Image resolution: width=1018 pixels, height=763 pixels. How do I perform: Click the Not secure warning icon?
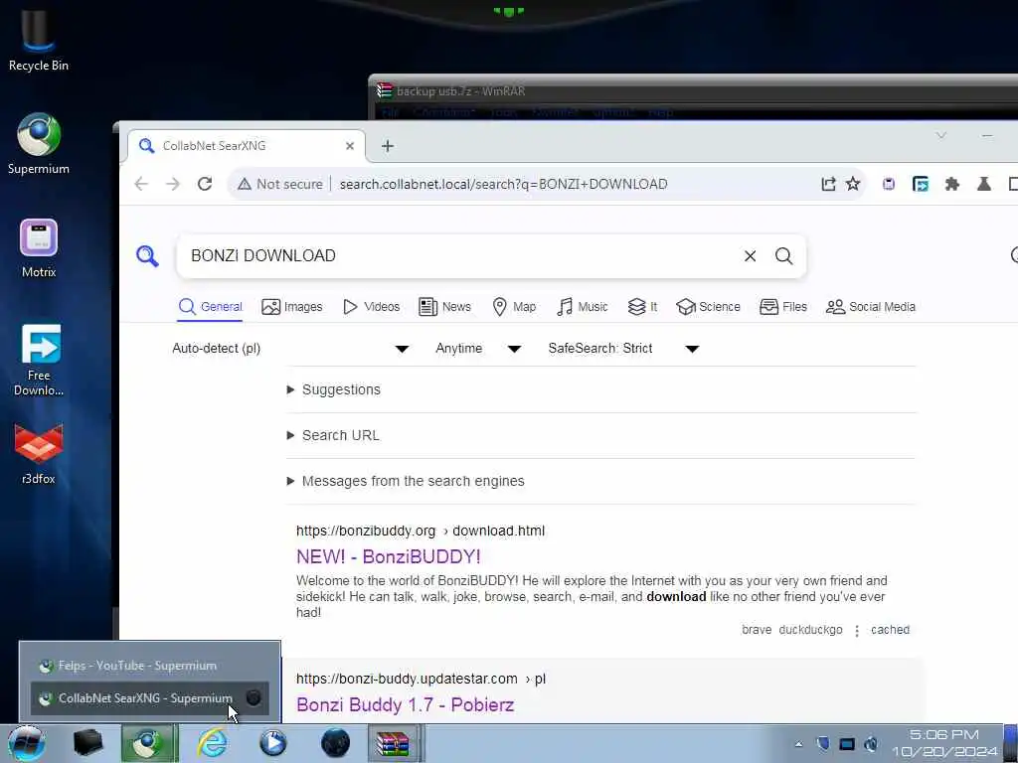[x=245, y=184]
